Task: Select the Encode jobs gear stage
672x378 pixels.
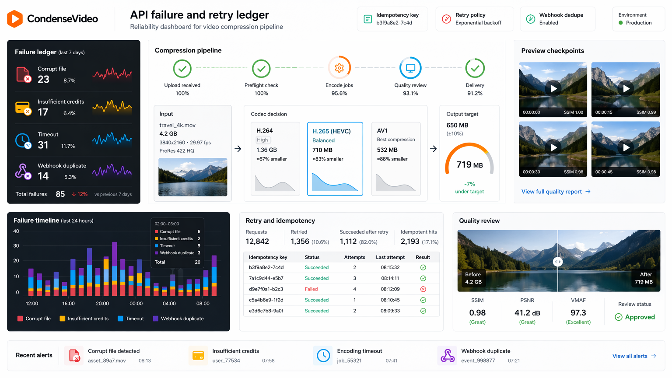Action: click(x=339, y=68)
